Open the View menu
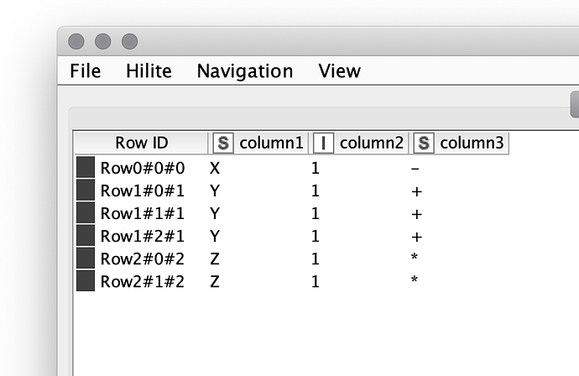 (x=340, y=70)
